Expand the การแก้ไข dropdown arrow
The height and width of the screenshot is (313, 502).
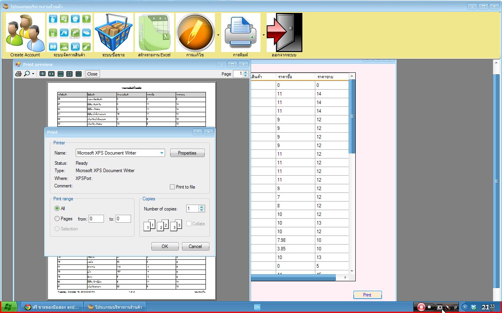pyautogui.click(x=218, y=35)
